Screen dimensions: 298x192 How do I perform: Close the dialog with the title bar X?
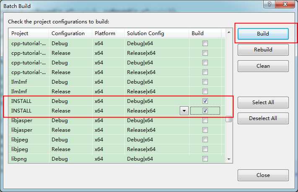click(285, 4)
